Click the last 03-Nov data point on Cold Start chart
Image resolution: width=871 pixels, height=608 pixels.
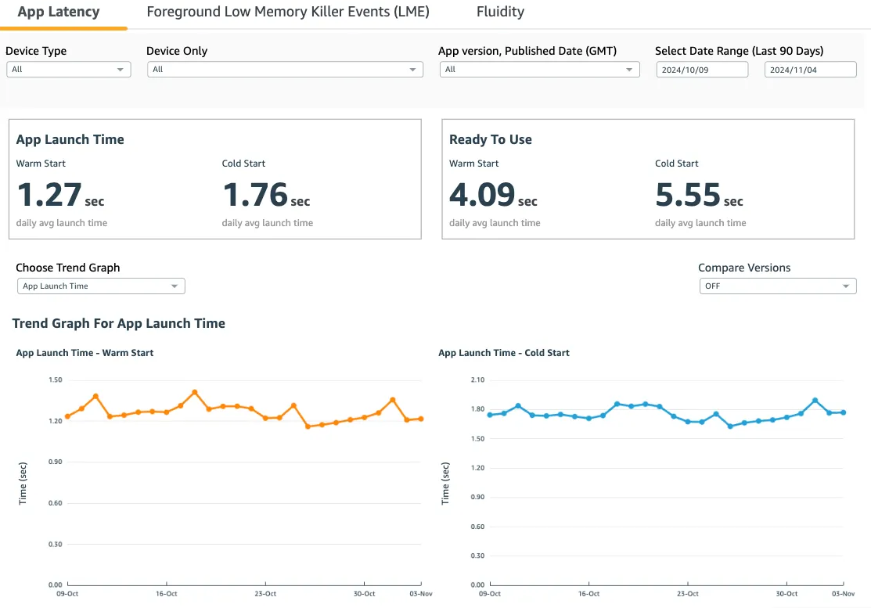tap(843, 412)
